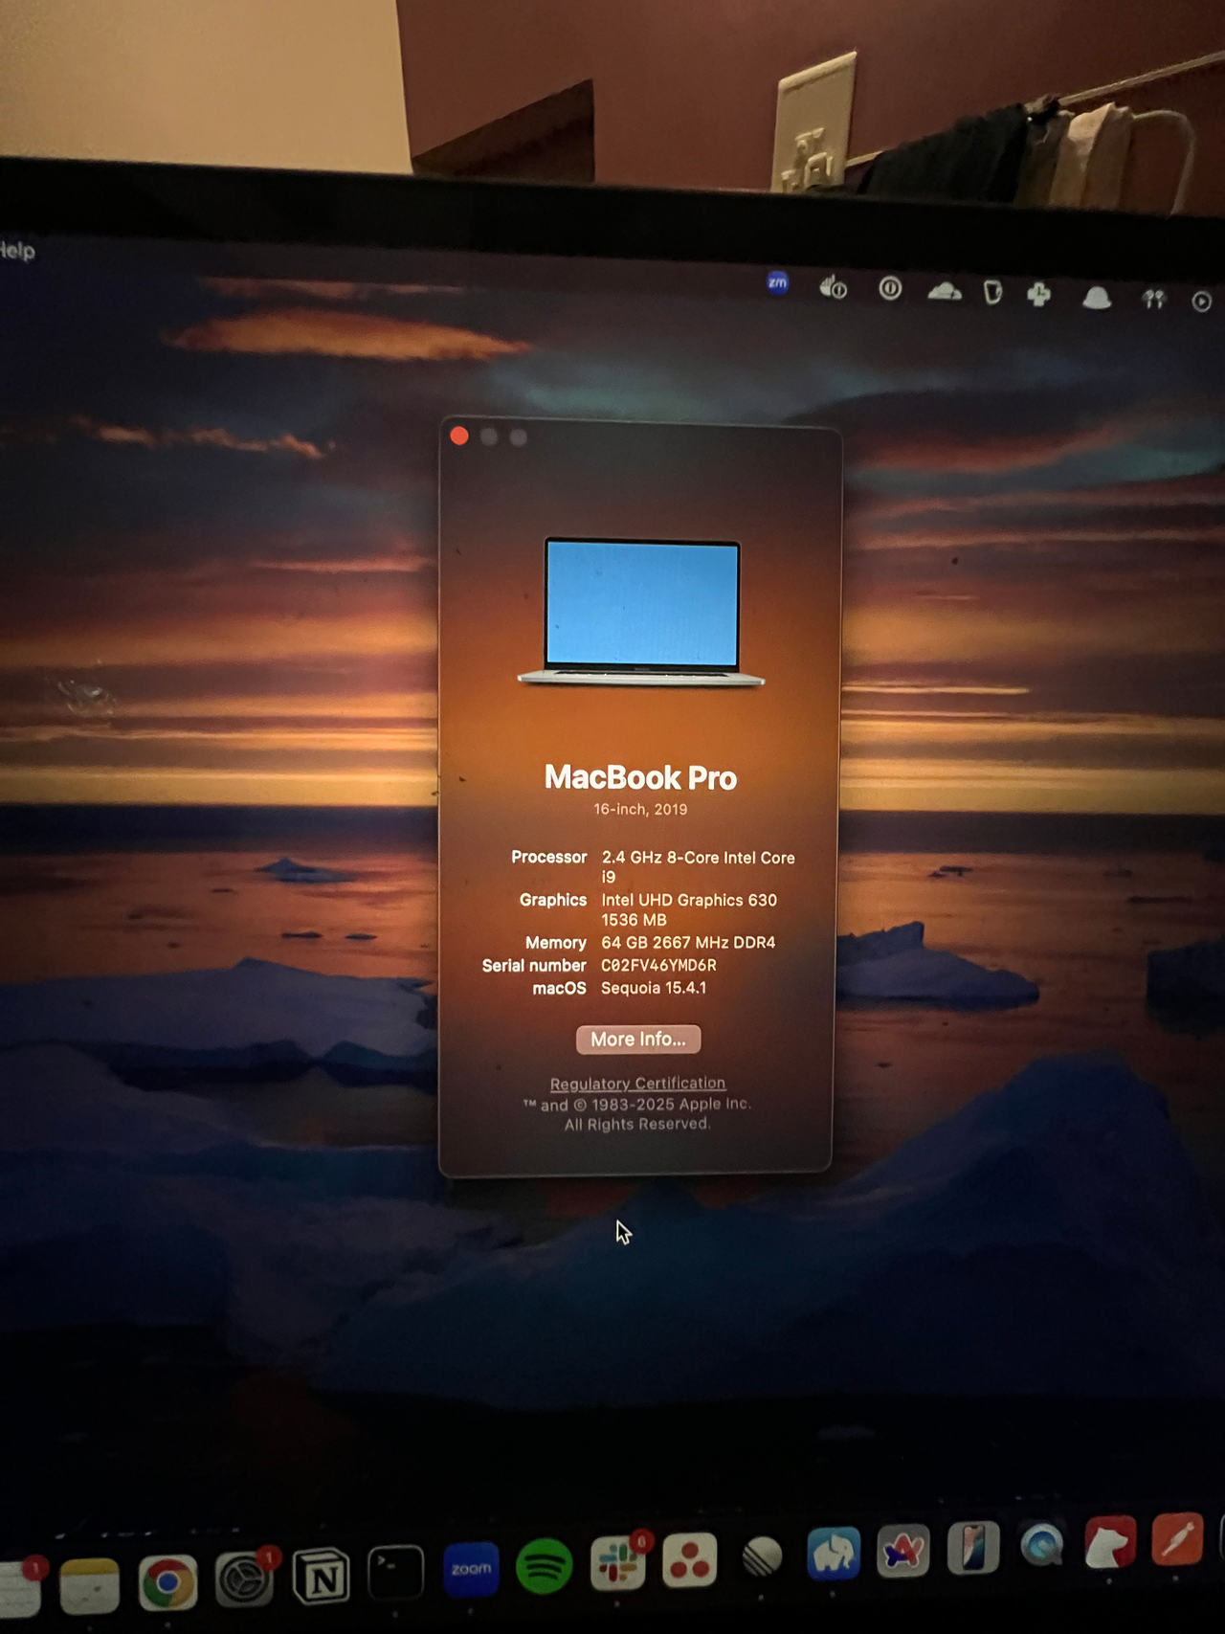Open the Bear app from the Dock
Screen dimensions: 1225x1634
[x=1109, y=1542]
